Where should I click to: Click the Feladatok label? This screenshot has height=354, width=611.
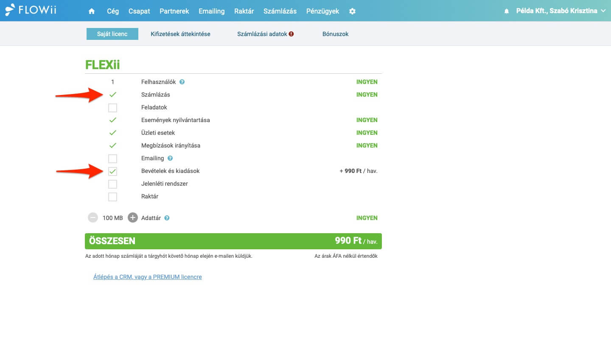pos(154,107)
